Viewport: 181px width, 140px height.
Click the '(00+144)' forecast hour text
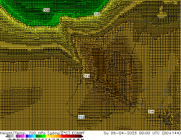[x=171, y=133]
